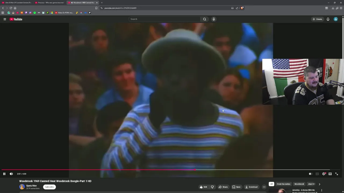This screenshot has width=344, height=193.
Task: Select the All filter chip
Action: (x=271, y=184)
